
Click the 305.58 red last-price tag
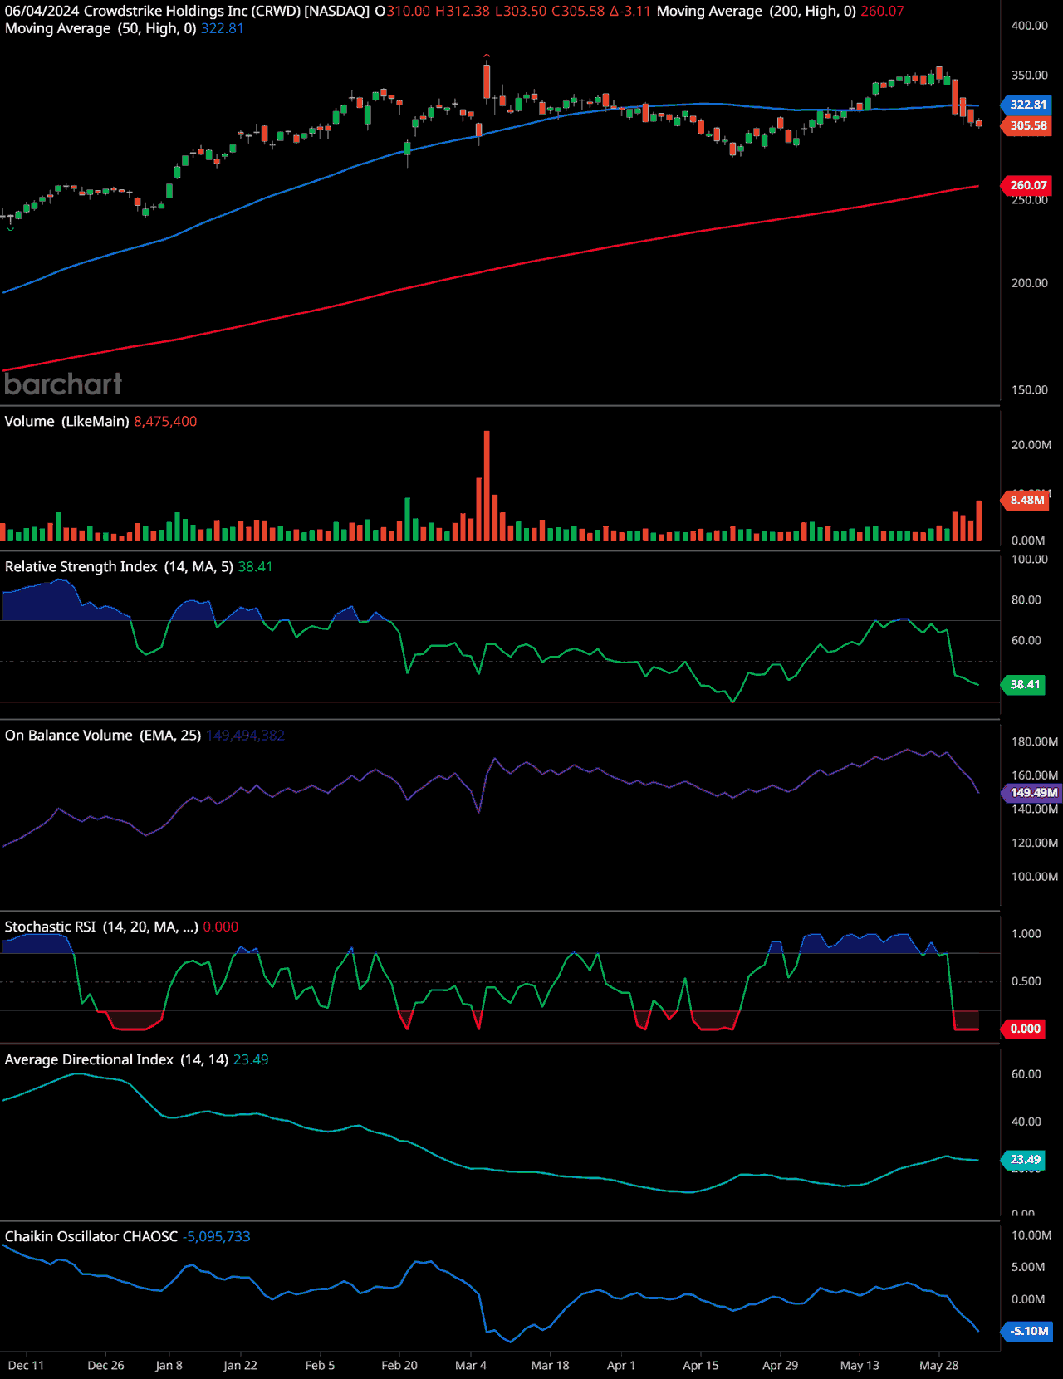point(1028,125)
